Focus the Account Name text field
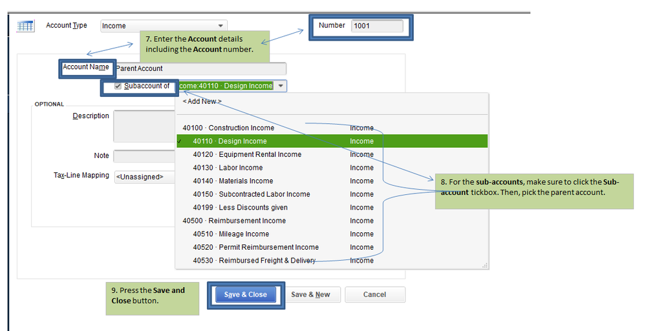Viewport: 646px width, 331px height. point(199,68)
